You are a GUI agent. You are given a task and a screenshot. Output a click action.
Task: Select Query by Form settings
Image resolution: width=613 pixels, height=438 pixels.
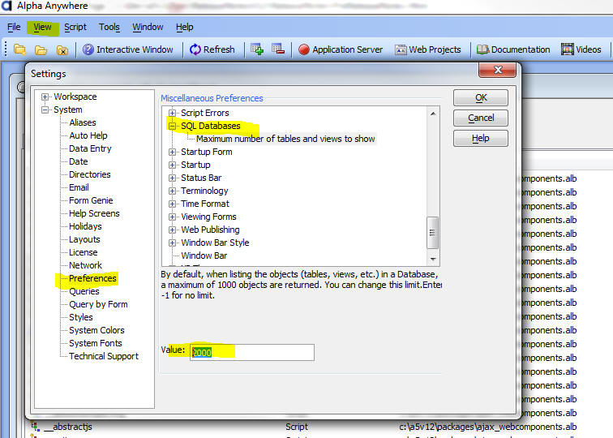tap(98, 304)
